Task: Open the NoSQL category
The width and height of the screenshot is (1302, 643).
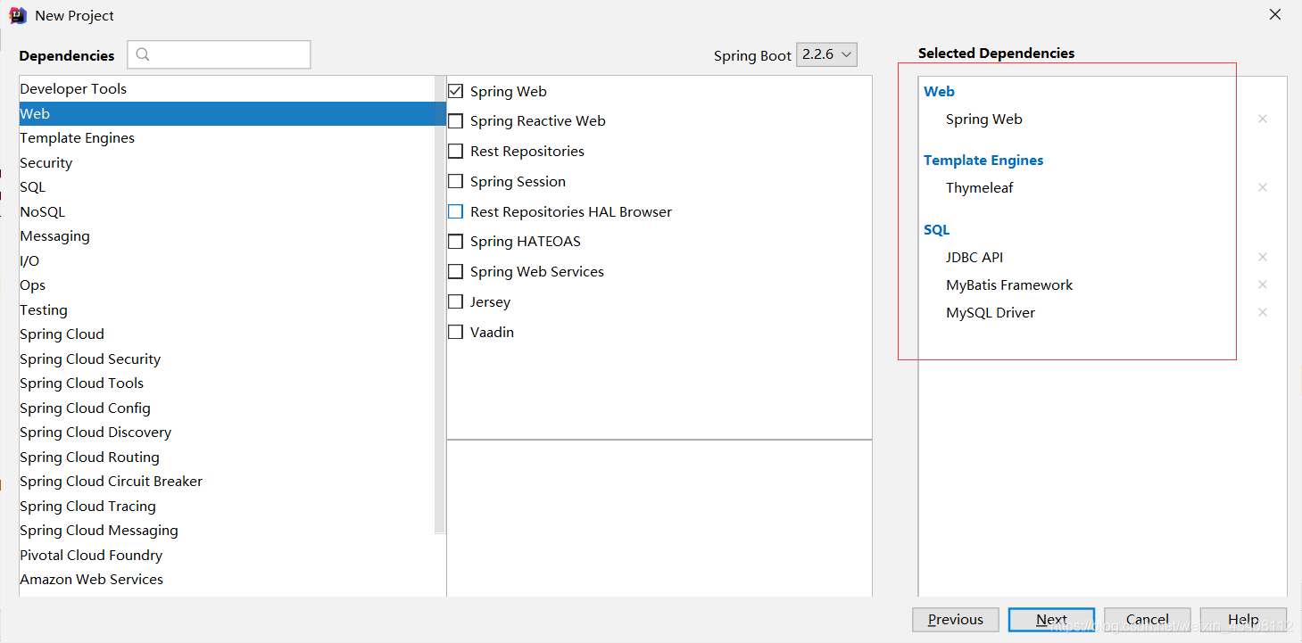Action: coord(227,211)
